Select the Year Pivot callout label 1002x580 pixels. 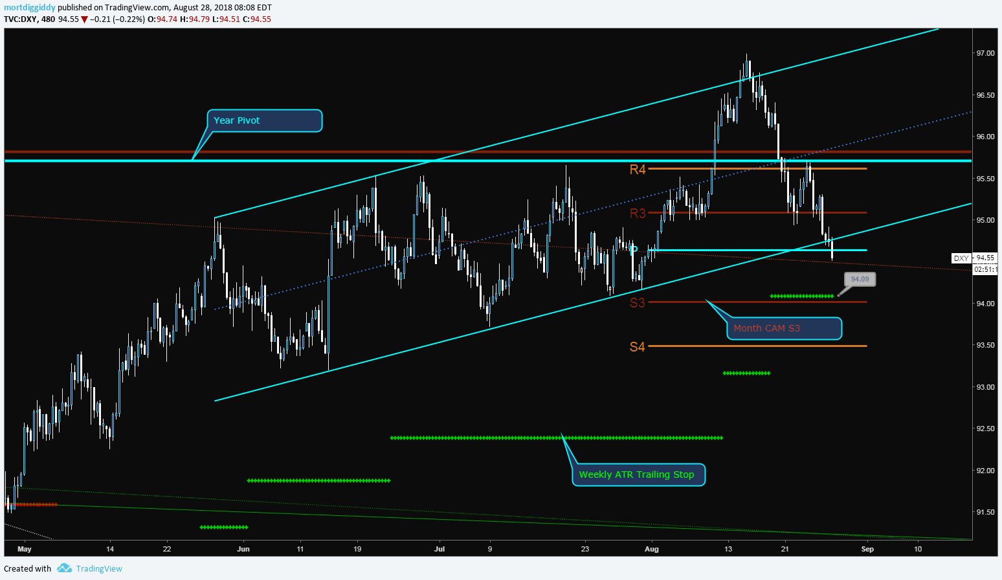point(265,120)
